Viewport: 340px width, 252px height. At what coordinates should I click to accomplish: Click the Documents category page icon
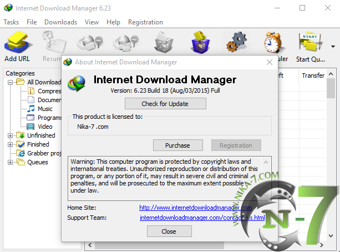point(31,100)
